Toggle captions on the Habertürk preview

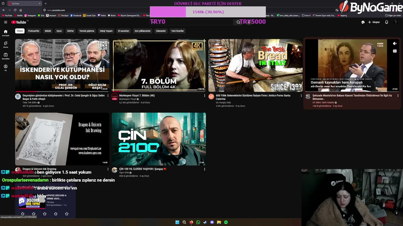pos(395,51)
